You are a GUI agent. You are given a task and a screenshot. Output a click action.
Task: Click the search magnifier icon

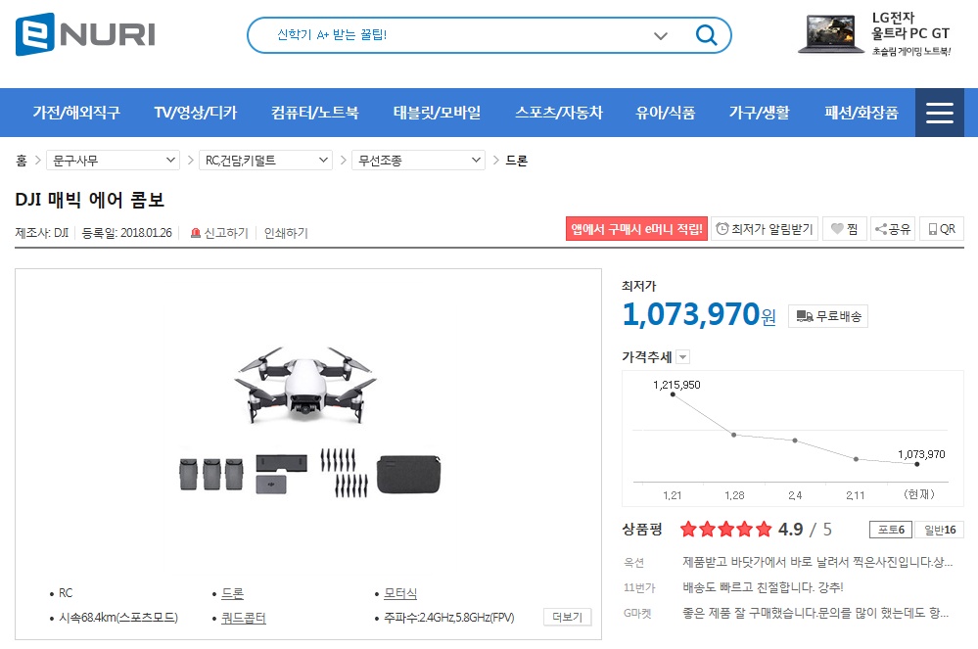706,35
